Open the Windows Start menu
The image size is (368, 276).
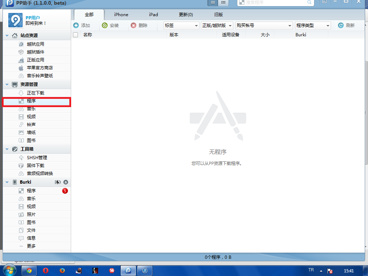tap(9, 271)
